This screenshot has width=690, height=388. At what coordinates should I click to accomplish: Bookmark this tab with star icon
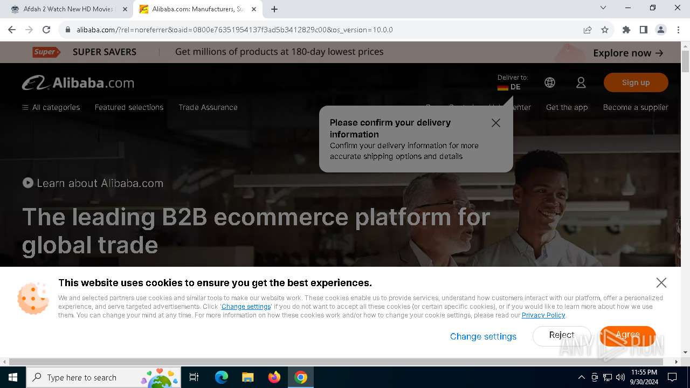(x=605, y=30)
